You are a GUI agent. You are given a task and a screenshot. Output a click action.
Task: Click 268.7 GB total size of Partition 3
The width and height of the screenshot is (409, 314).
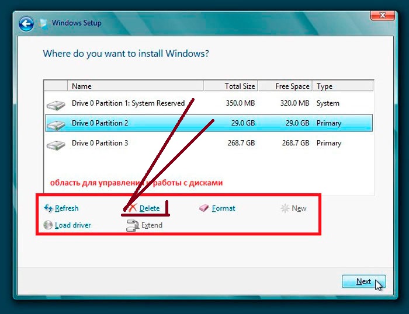241,143
